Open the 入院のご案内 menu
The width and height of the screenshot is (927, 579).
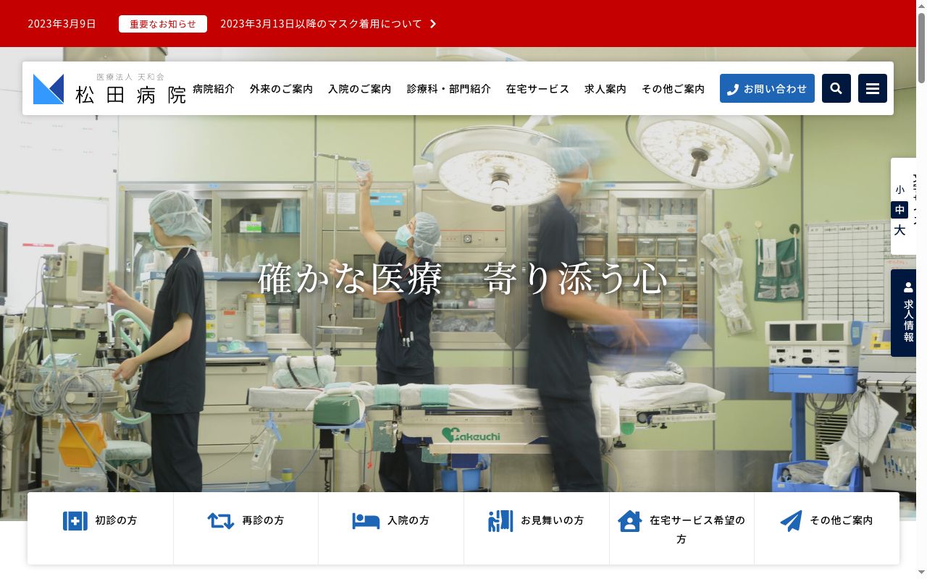click(359, 88)
